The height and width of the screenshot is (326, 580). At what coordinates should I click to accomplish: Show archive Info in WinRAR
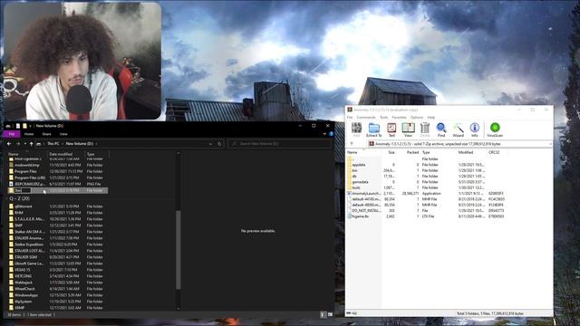coord(475,129)
